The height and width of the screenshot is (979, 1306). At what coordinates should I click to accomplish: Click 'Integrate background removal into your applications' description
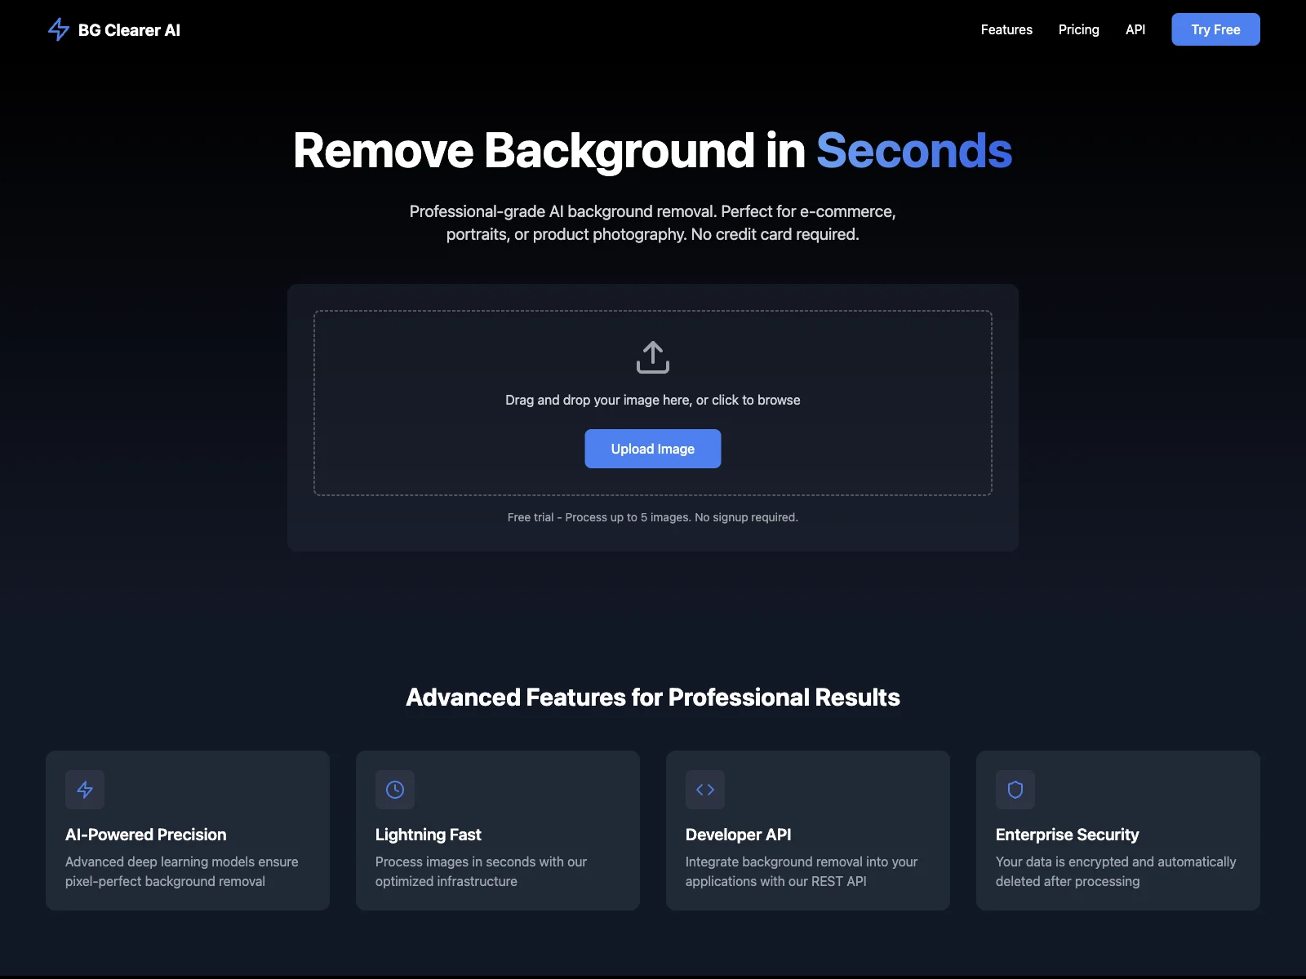pos(802,871)
